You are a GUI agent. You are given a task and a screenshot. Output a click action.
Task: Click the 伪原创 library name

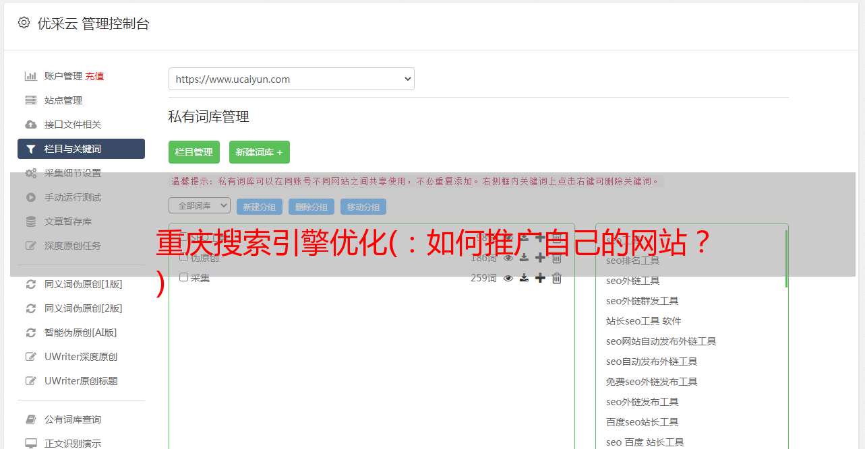(205, 257)
